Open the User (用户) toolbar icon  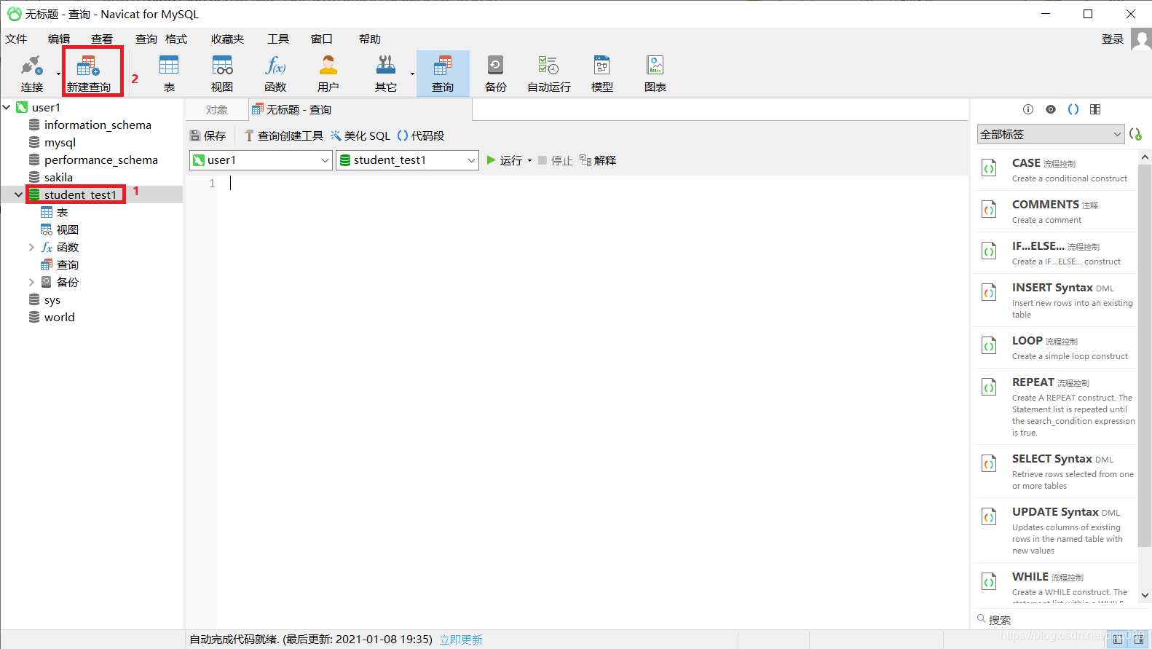point(328,74)
